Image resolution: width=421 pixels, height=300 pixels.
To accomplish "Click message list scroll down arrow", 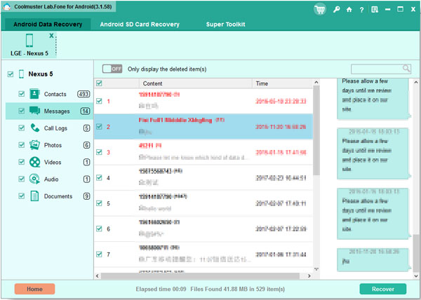I will (x=316, y=269).
